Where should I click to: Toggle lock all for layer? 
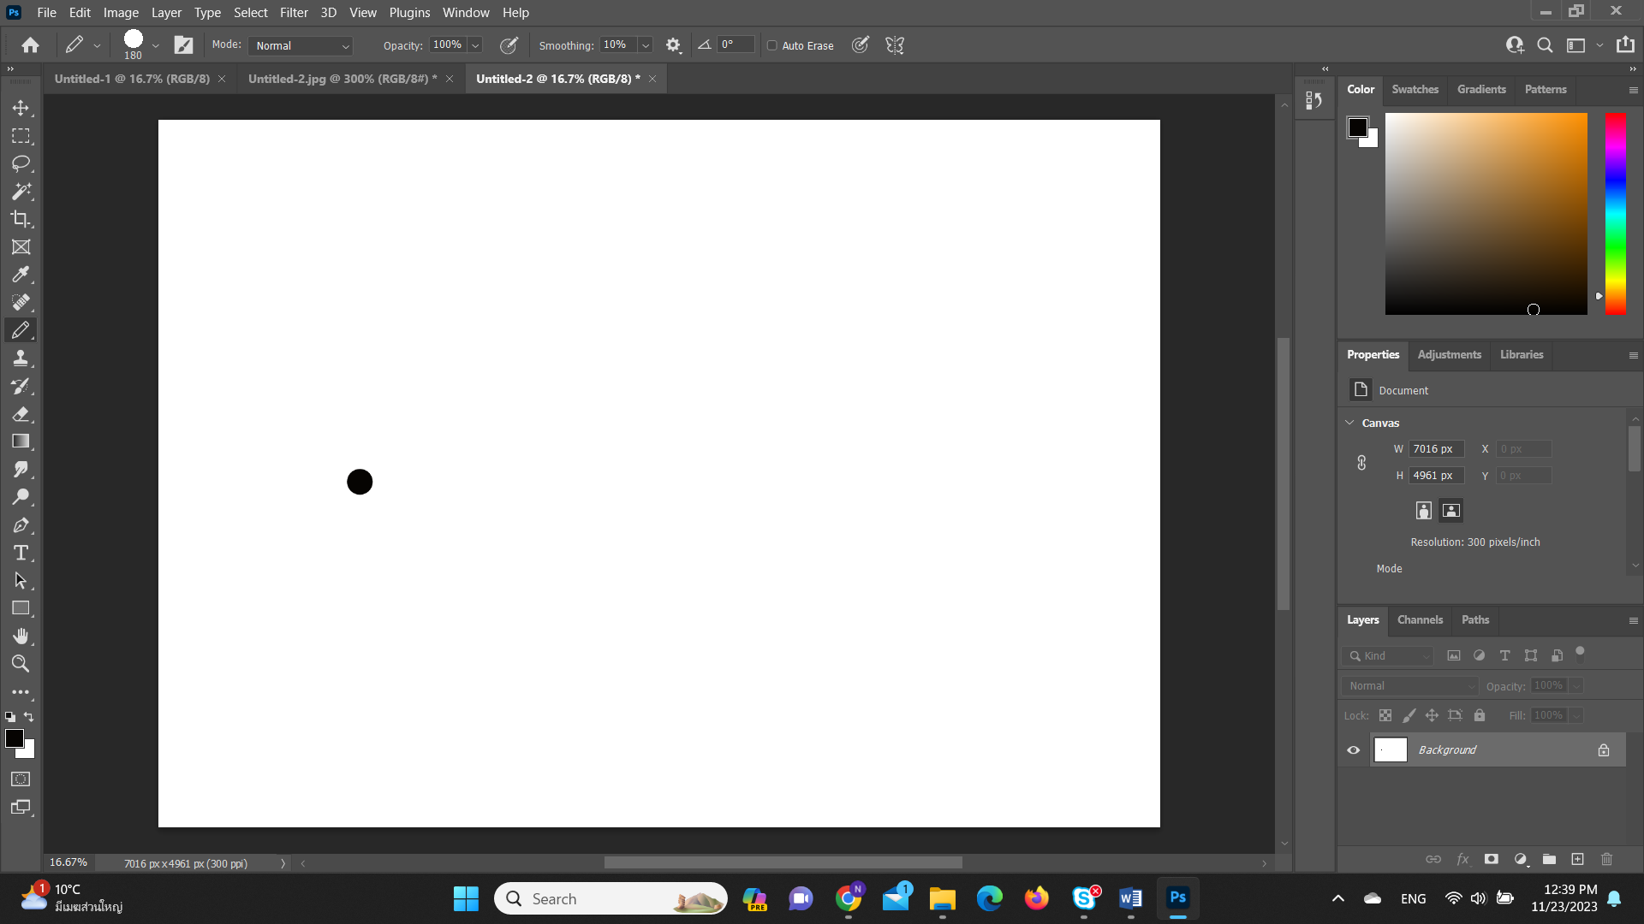(1480, 715)
